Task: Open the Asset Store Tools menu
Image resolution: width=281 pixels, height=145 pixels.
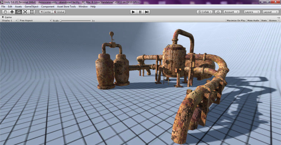Action: [66, 7]
